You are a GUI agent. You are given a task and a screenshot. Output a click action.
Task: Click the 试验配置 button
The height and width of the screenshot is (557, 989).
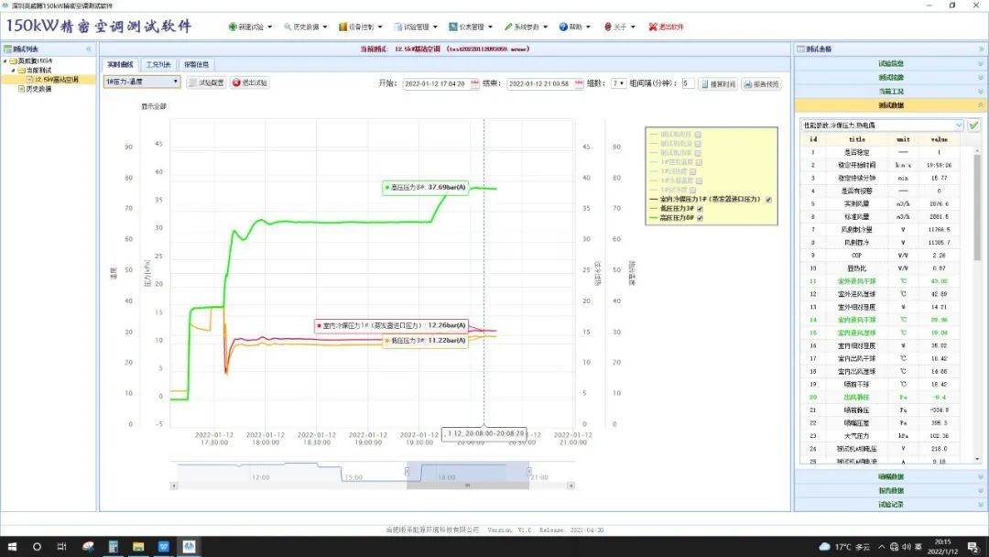(x=206, y=82)
